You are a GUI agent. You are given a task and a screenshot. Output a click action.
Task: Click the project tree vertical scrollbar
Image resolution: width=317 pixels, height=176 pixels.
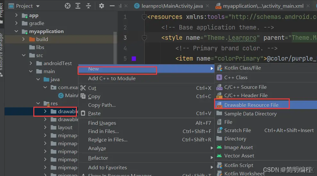point(115,48)
